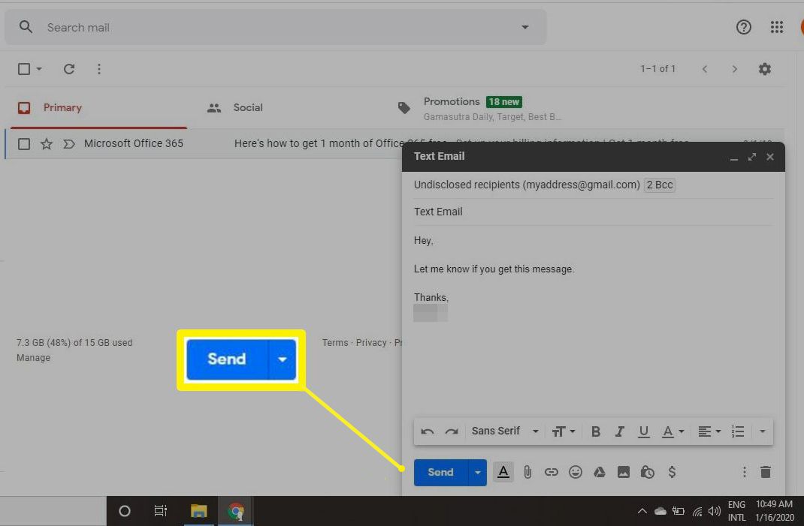
Task: Click the Text Email subject field
Action: (x=594, y=212)
